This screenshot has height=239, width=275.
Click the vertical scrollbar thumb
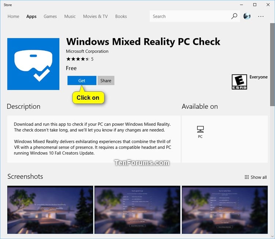tap(272, 65)
